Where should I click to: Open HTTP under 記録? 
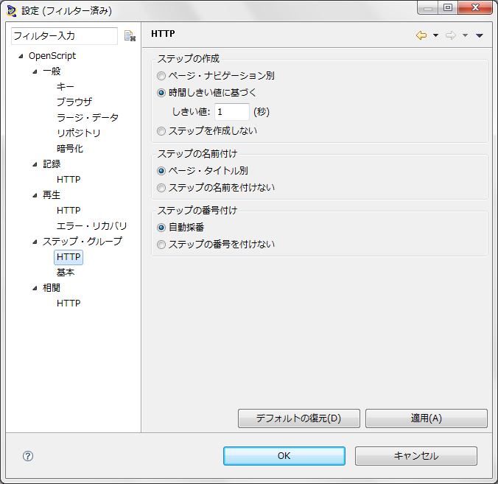coord(69,180)
